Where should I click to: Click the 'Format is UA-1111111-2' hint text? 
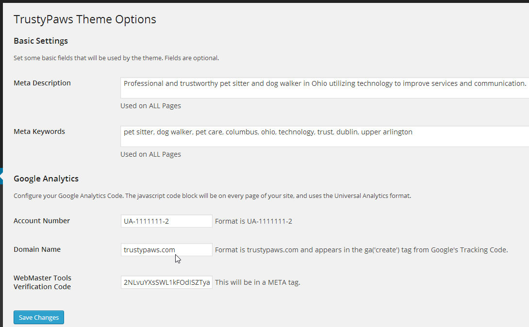pos(254,222)
